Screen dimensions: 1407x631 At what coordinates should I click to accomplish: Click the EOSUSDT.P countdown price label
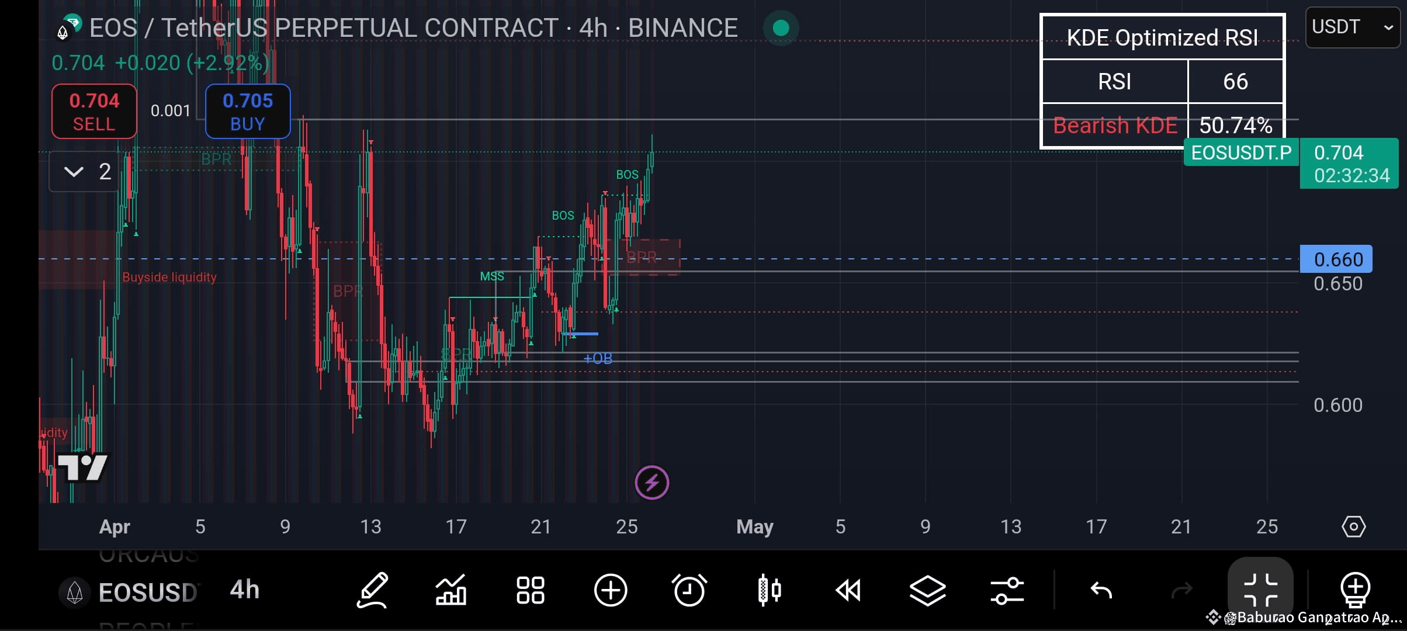coord(1349,164)
